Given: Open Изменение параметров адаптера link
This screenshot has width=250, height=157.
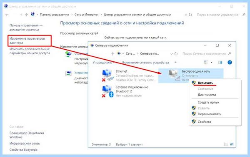Looking at the screenshot, I should pos(27,41).
